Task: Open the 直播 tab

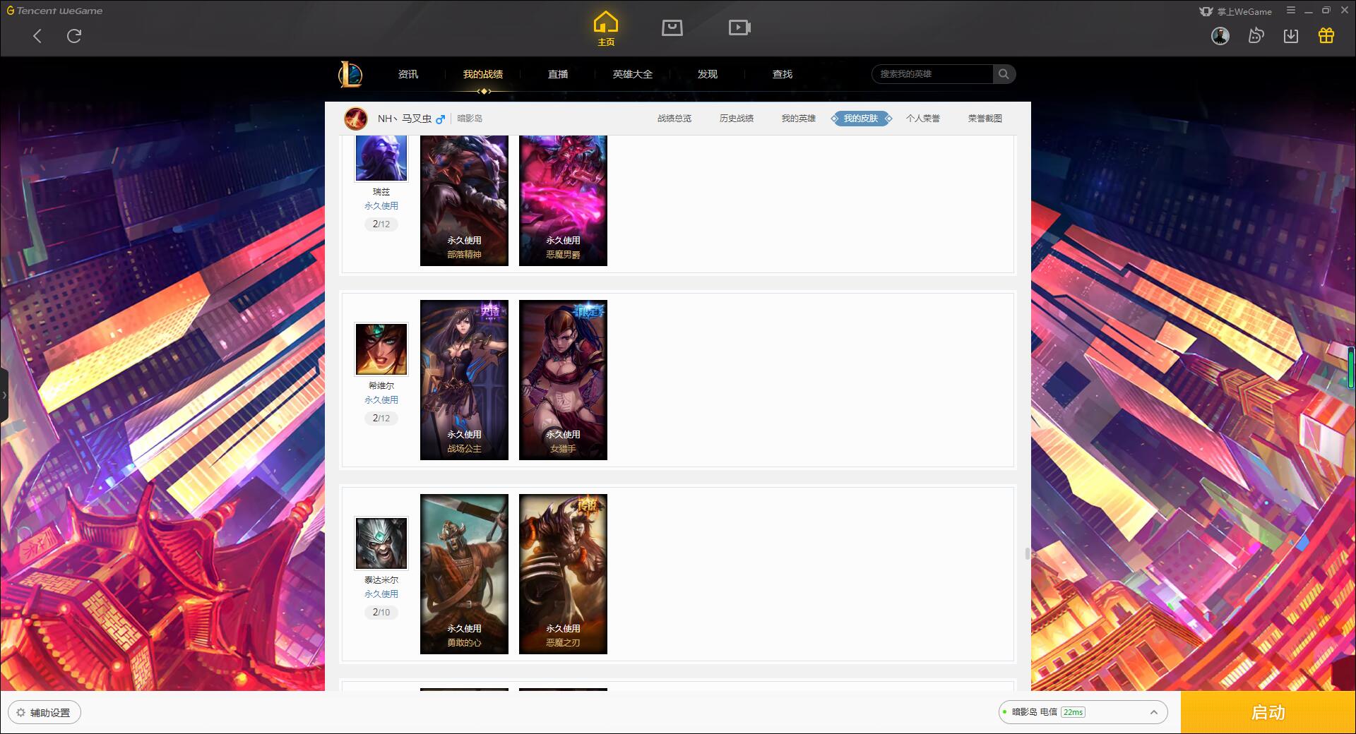Action: pos(558,74)
